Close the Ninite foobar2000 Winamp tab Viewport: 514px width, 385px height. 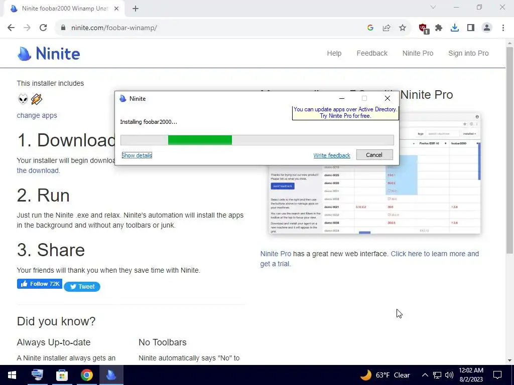(116, 9)
